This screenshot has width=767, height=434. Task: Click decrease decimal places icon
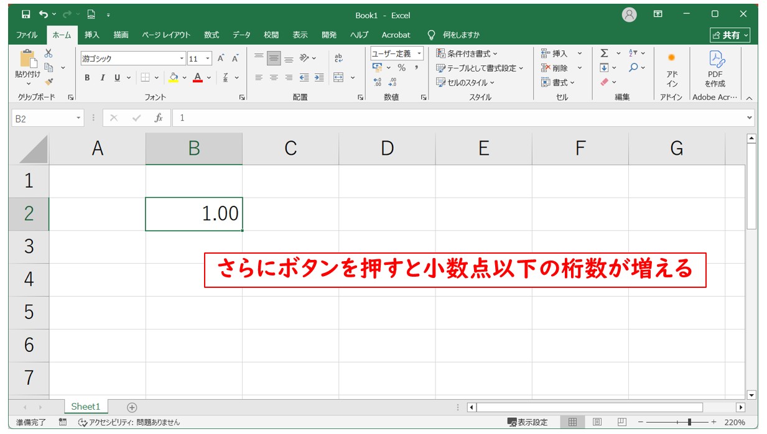(x=392, y=82)
